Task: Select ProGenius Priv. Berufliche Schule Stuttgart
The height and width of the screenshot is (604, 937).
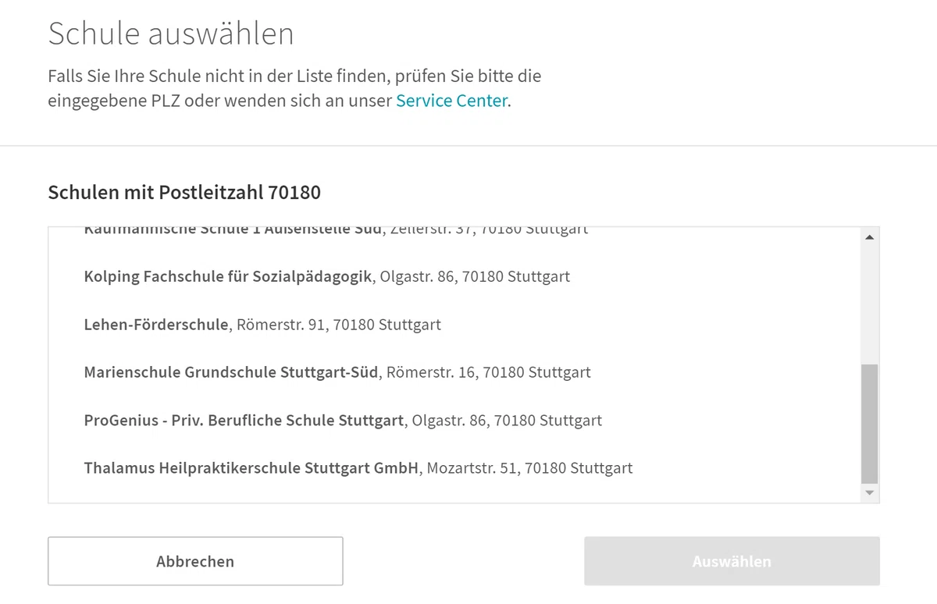Action: coord(454,421)
